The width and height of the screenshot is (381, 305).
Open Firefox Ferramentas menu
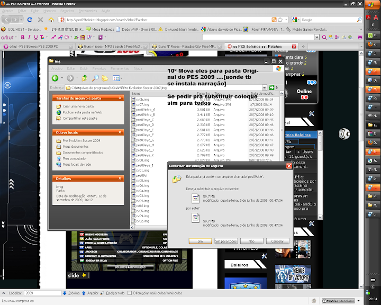click(88, 11)
